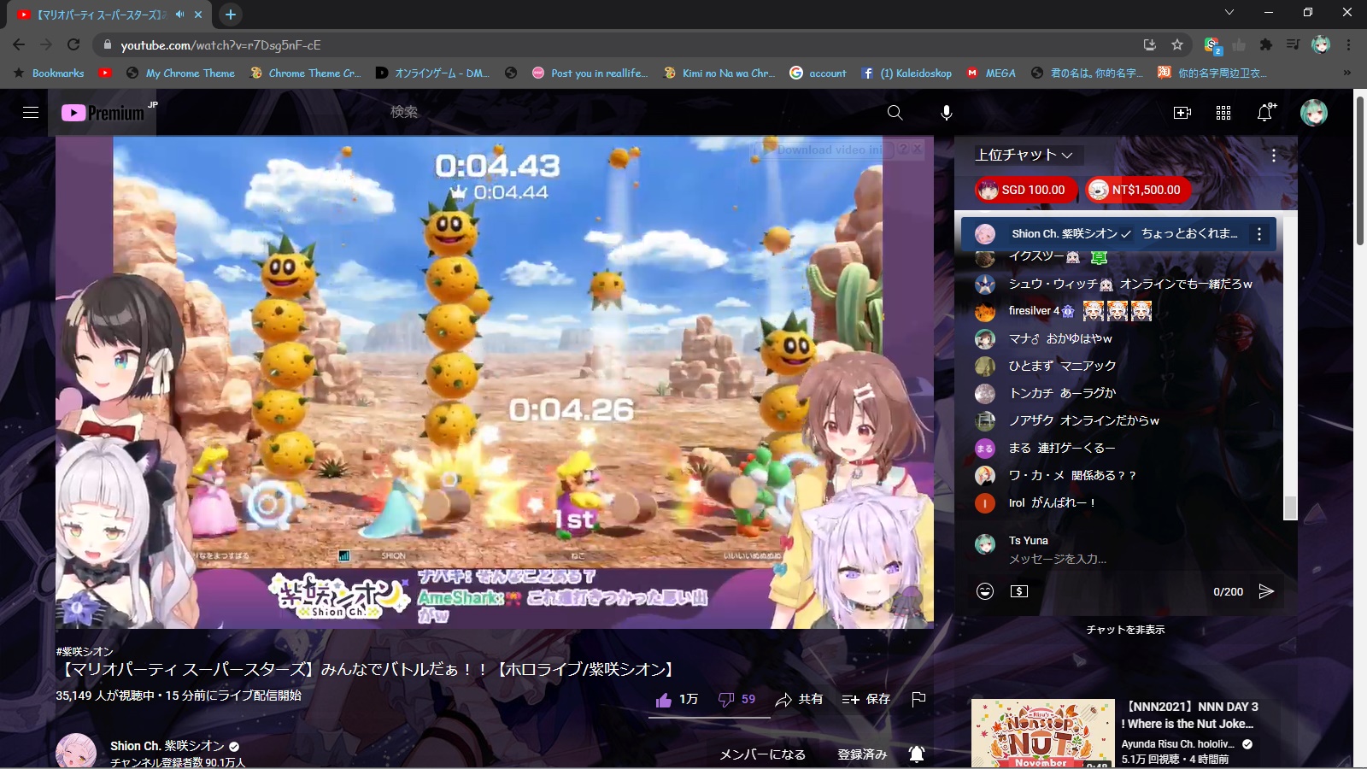Image resolution: width=1367 pixels, height=769 pixels.
Task: Send the chat message arrow icon
Action: pos(1266,591)
